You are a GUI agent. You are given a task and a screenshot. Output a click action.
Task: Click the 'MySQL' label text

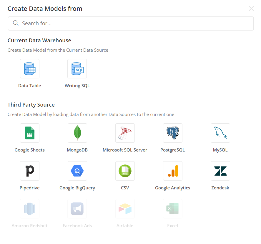click(x=220, y=150)
